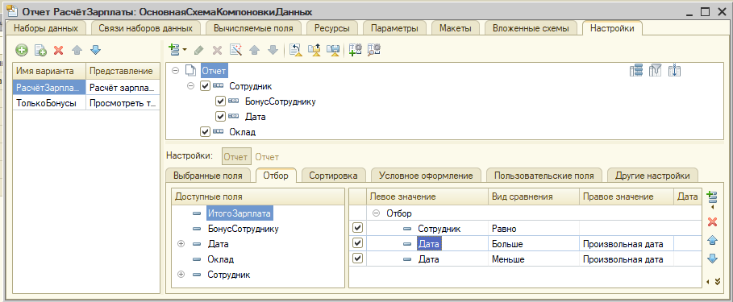Click Произвольная дата in the Меньше row
The image size is (733, 302).
click(626, 259)
